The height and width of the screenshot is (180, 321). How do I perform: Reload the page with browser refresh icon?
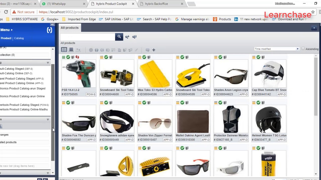click(x=6, y=12)
